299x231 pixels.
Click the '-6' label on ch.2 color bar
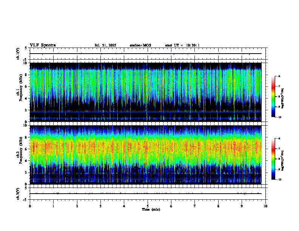tap(279, 139)
